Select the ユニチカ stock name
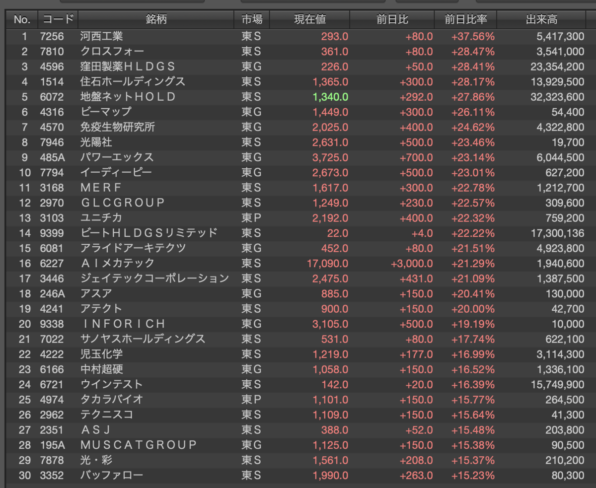Viewport: 596px width, 488px height. tap(101, 218)
